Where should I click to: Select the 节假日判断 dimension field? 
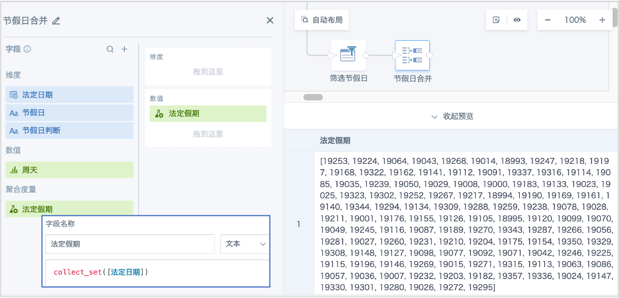(69, 131)
